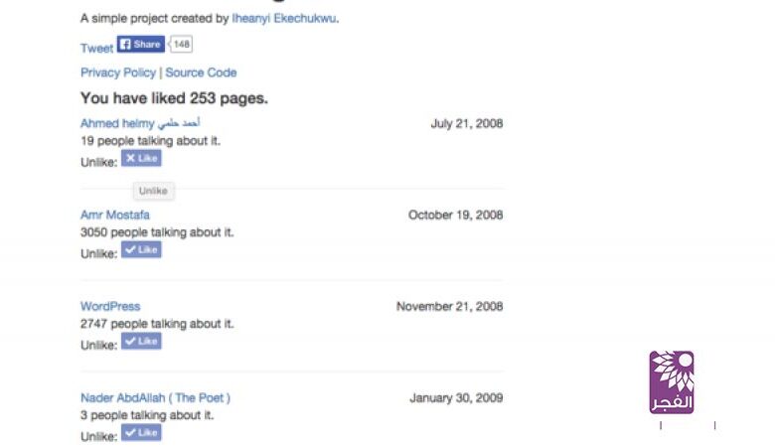
Task: Click the Facebook Share button
Action: coord(140,45)
